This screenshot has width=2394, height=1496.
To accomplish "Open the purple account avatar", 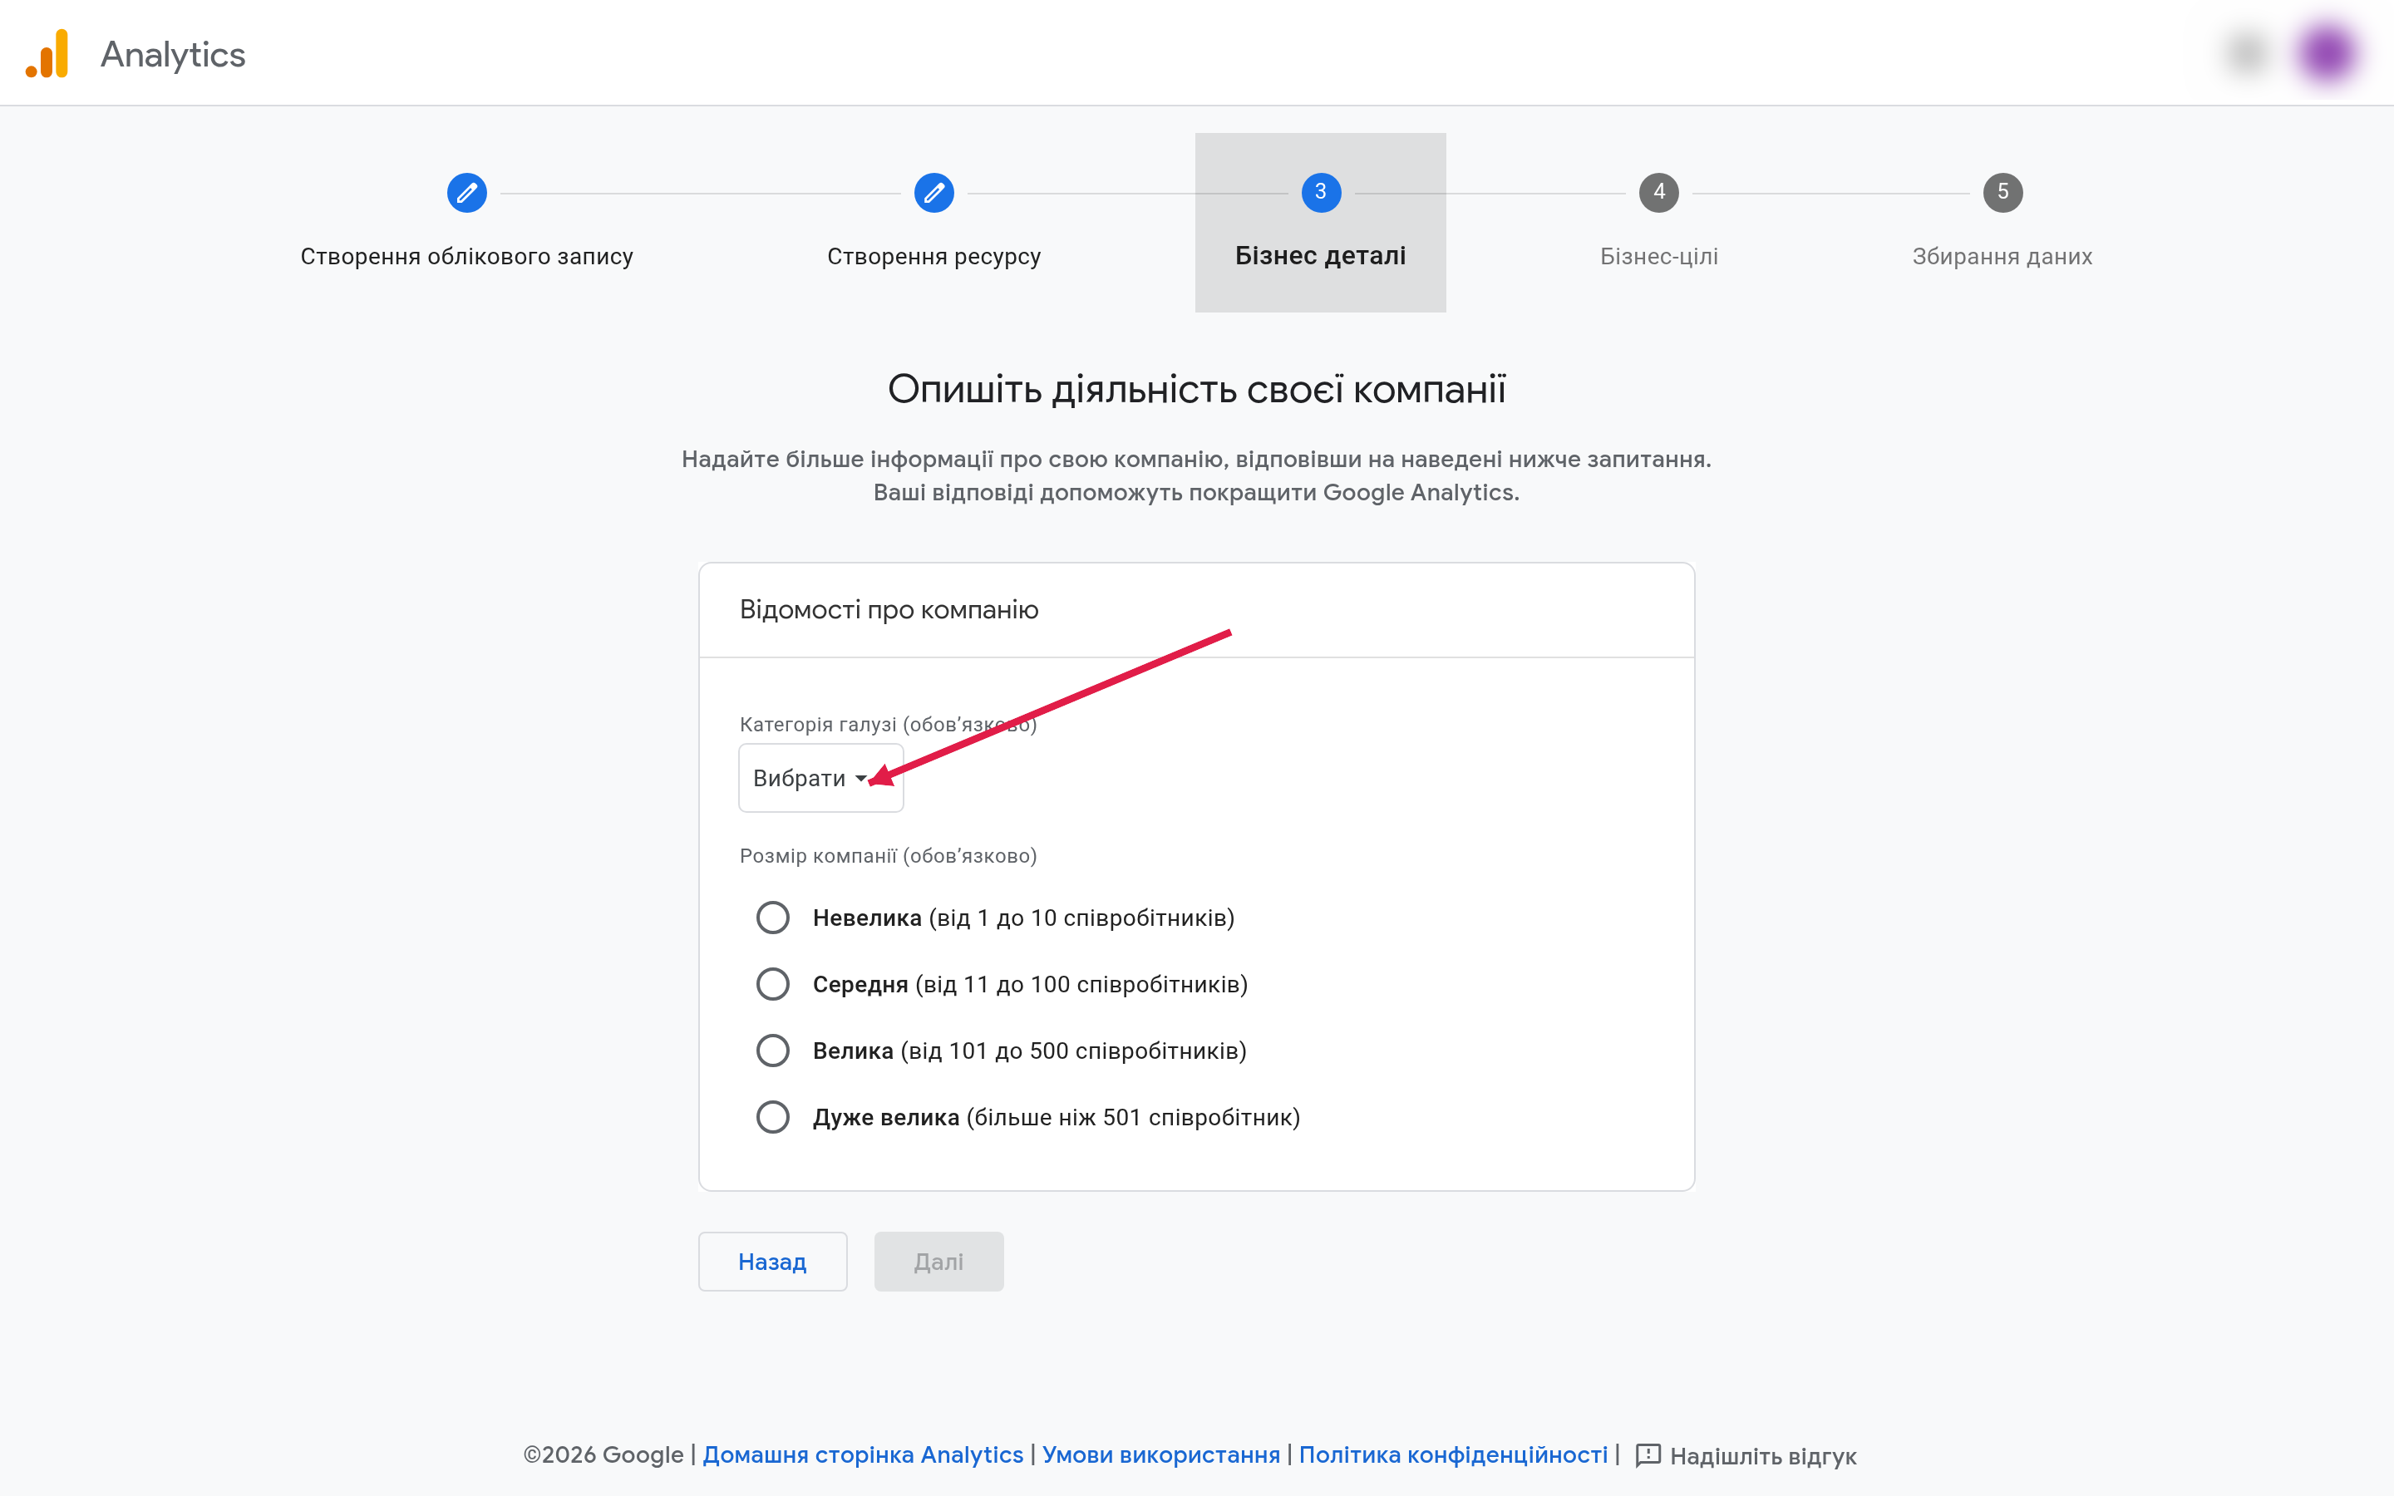I will [2327, 53].
